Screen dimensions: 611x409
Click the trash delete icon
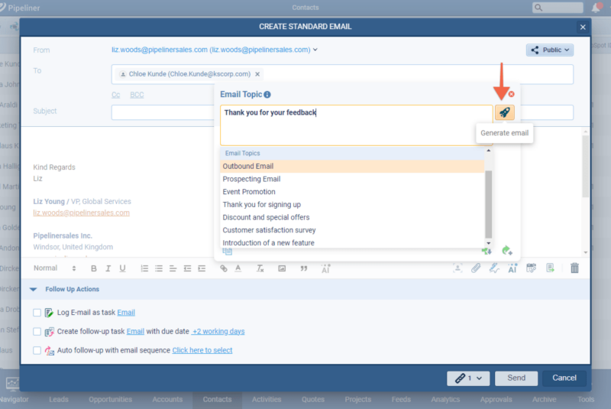coord(574,268)
